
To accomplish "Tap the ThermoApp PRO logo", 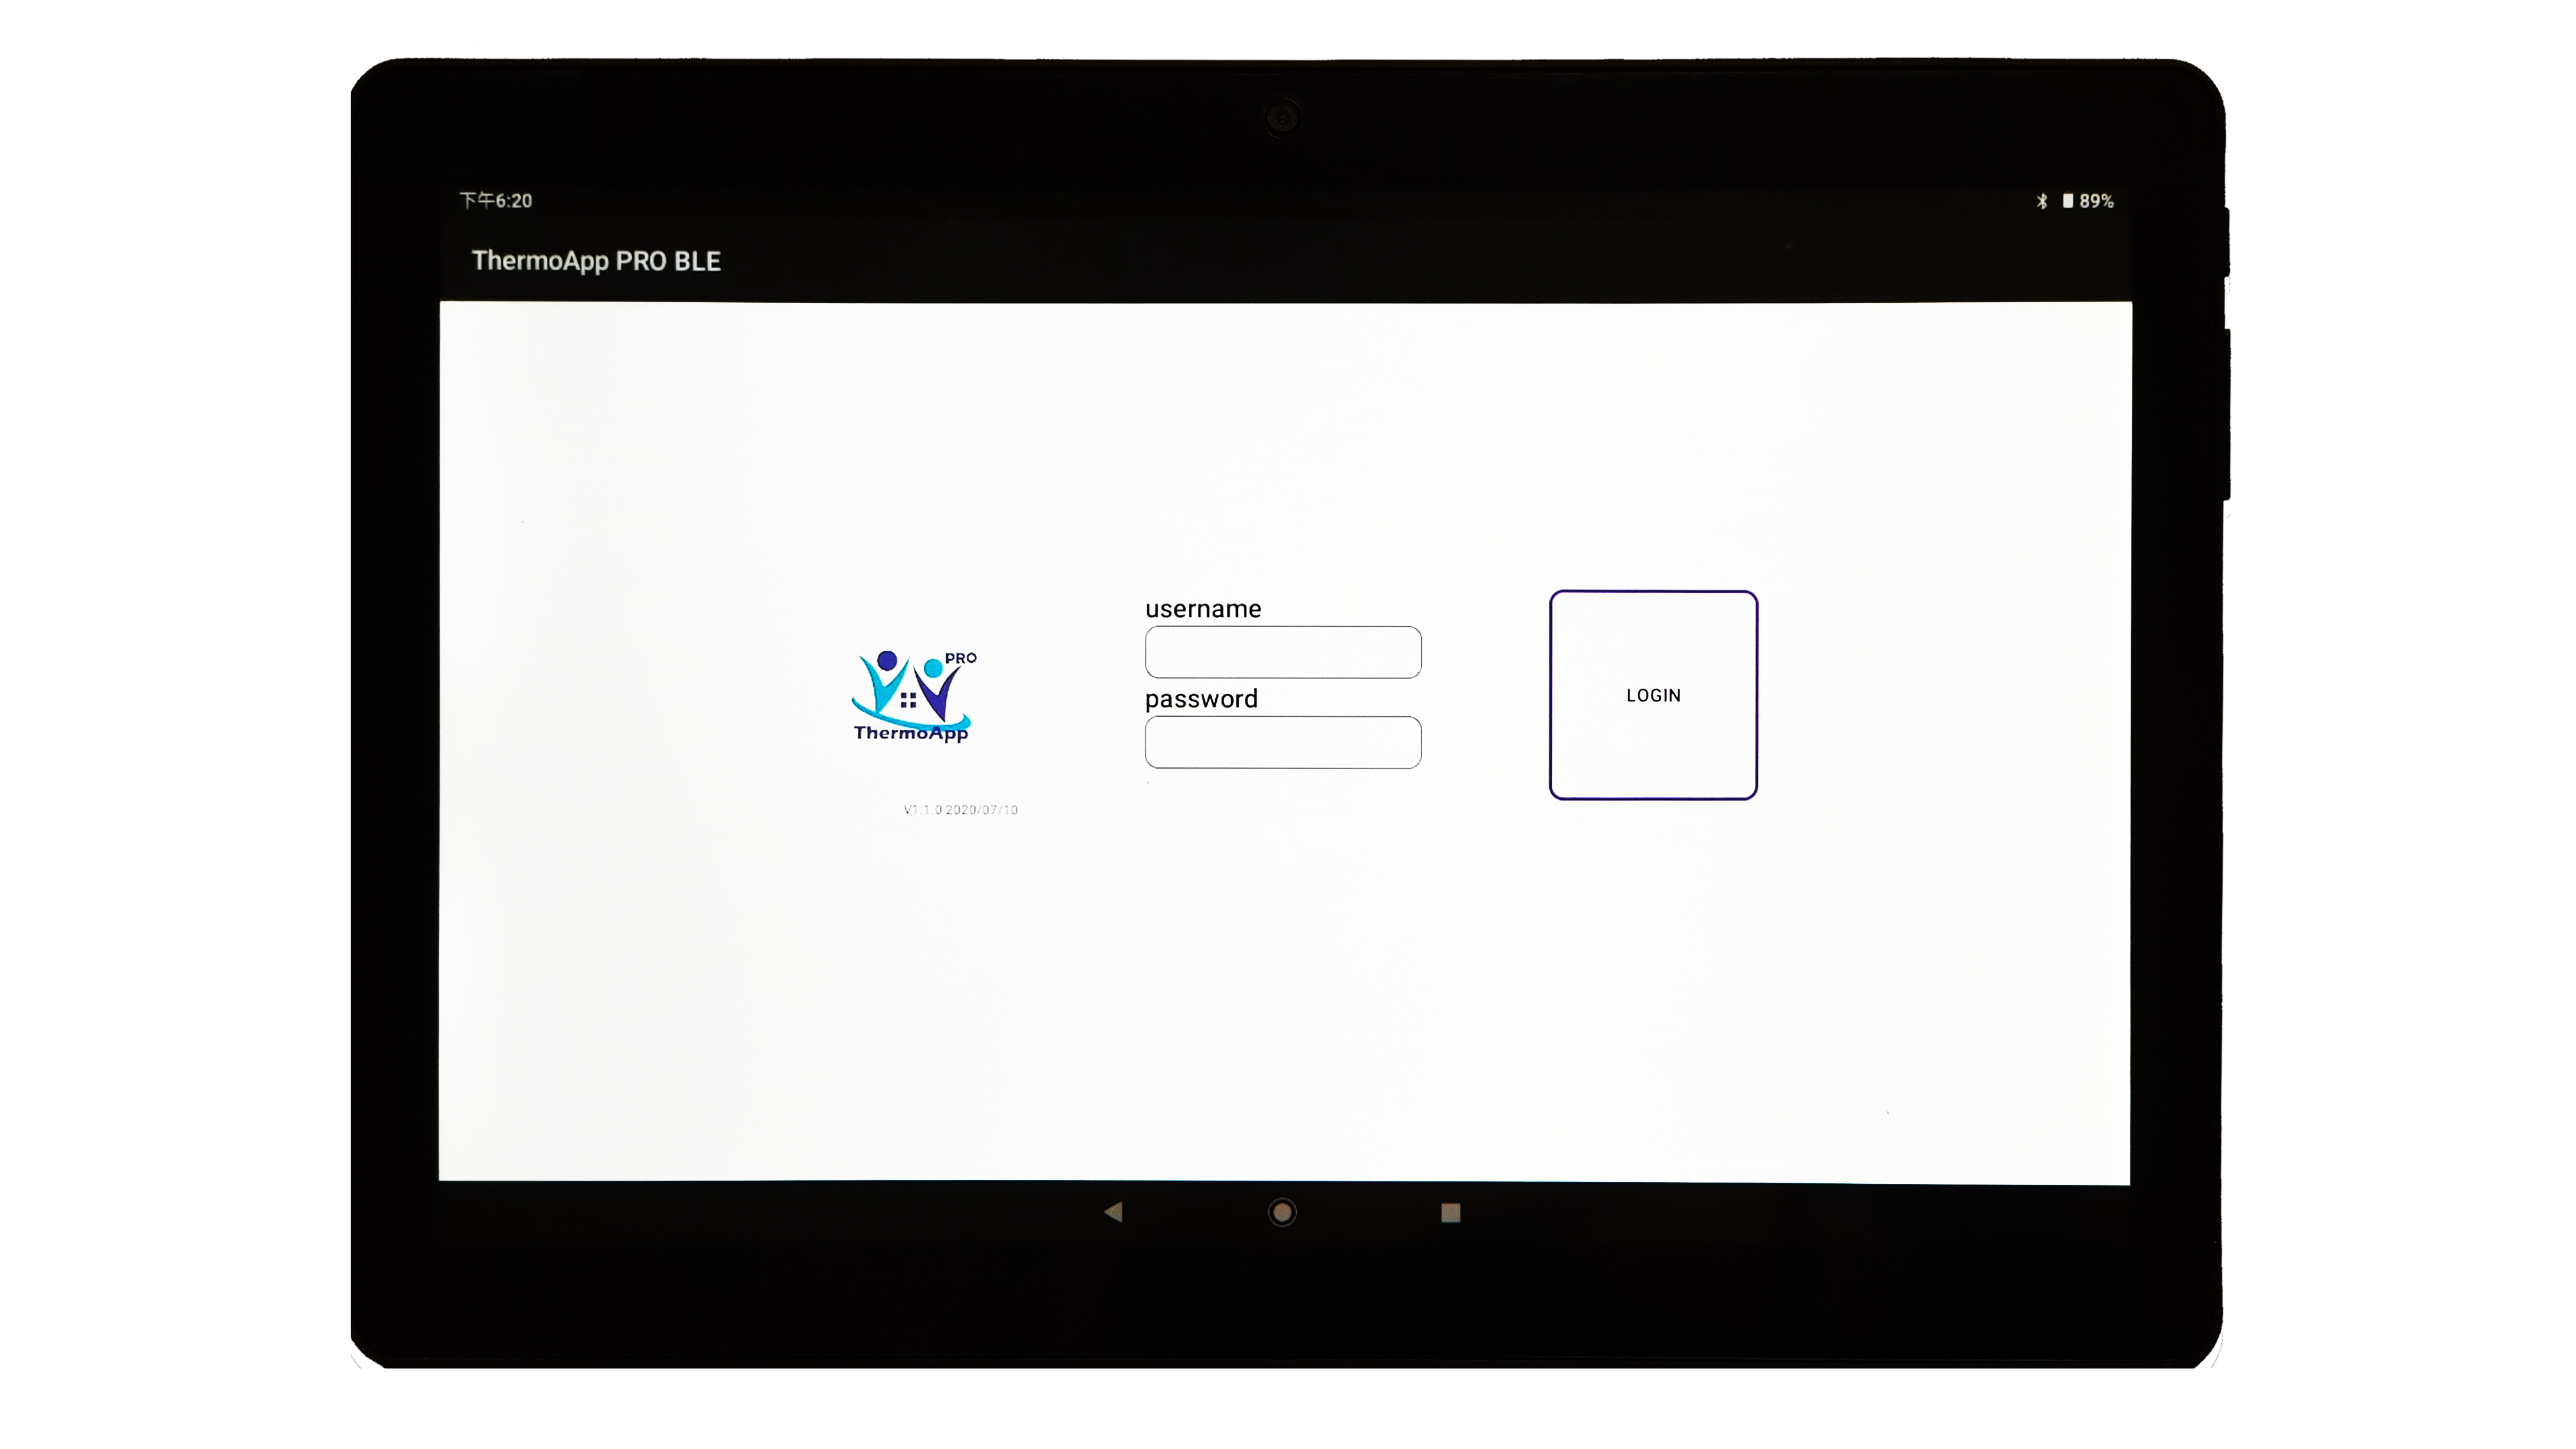I will point(913,696).
